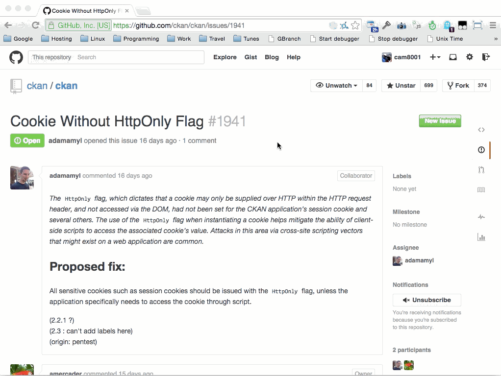Viewport: 501px width, 376px height.
Task: Select the Cookie Without HttpOnly browser tab
Action: (x=86, y=11)
